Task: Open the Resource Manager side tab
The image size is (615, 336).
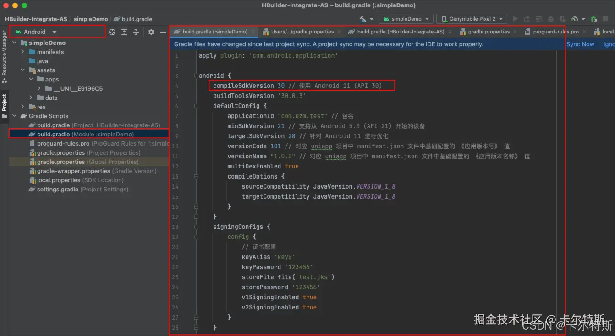Action: [4, 57]
